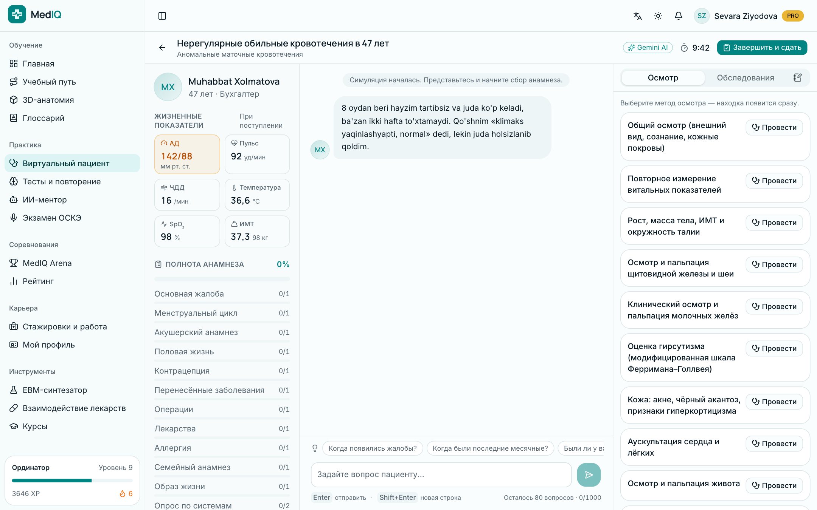Toggle the sidebar collapse icon
Viewport: 817px width, 510px height.
click(x=162, y=16)
